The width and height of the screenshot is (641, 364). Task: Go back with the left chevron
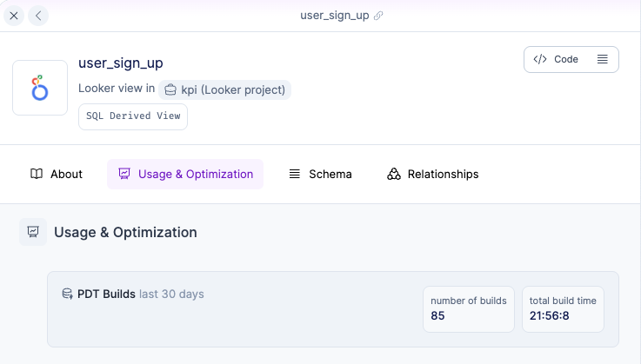(38, 16)
